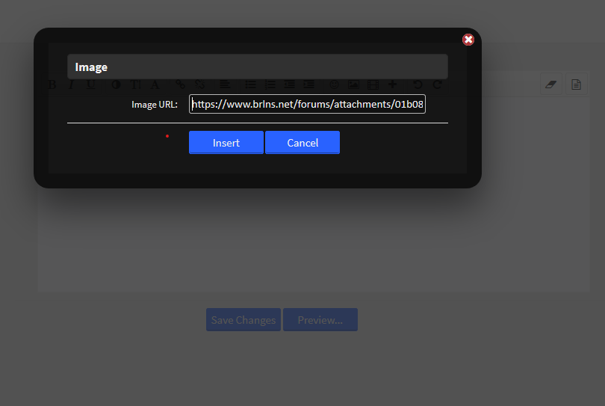Insert a numbered list
The image size is (605, 406).
click(x=270, y=84)
